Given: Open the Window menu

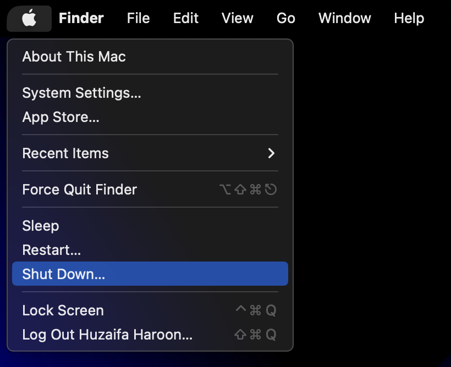Looking at the screenshot, I should [344, 19].
